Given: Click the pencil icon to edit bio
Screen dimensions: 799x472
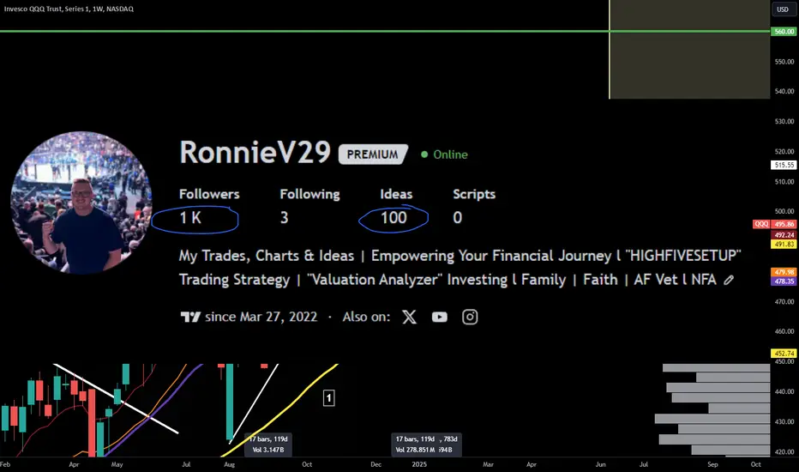Looking at the screenshot, I should (x=729, y=280).
